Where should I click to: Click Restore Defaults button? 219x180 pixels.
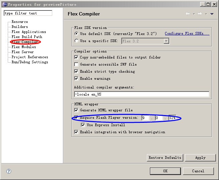coord(165,158)
